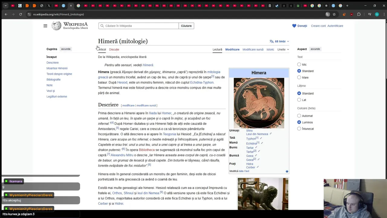Screen dimensions: 387x218
Task: Open the Extensions puzzle-piece icon
Action: click(x=359, y=14)
